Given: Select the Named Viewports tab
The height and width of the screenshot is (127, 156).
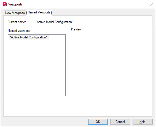Looking at the screenshot, I should (x=39, y=12).
